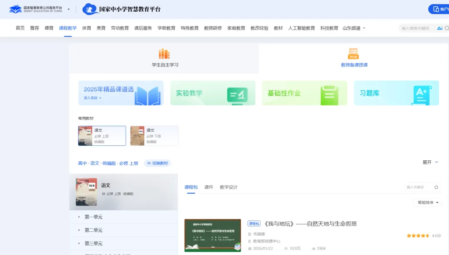Expand 第三单元 in the unit tree
Screen dimensions: 449x255
tap(123, 243)
